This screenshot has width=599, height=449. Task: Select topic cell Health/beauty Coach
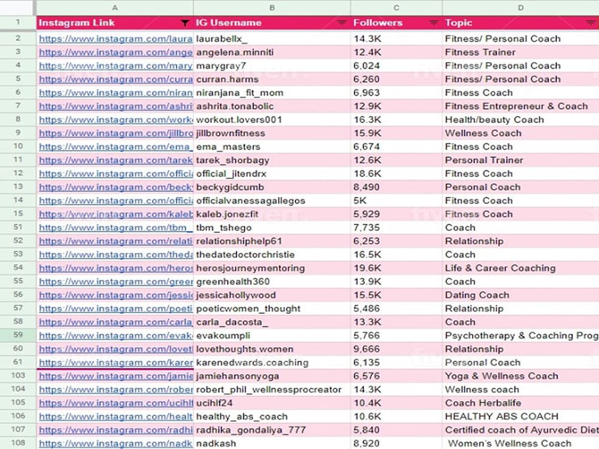click(x=521, y=120)
